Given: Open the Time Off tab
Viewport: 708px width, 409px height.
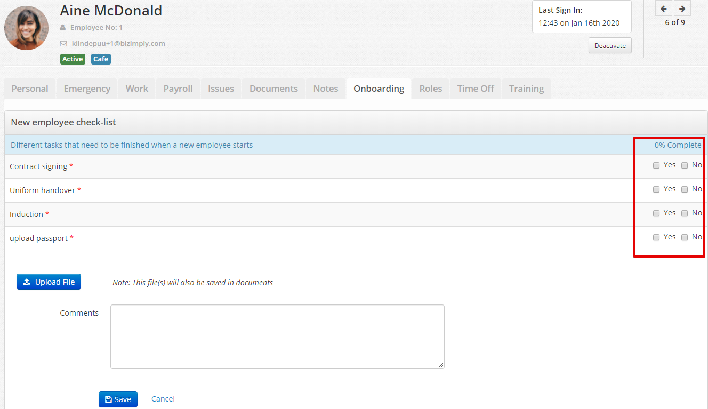Looking at the screenshot, I should coord(476,89).
